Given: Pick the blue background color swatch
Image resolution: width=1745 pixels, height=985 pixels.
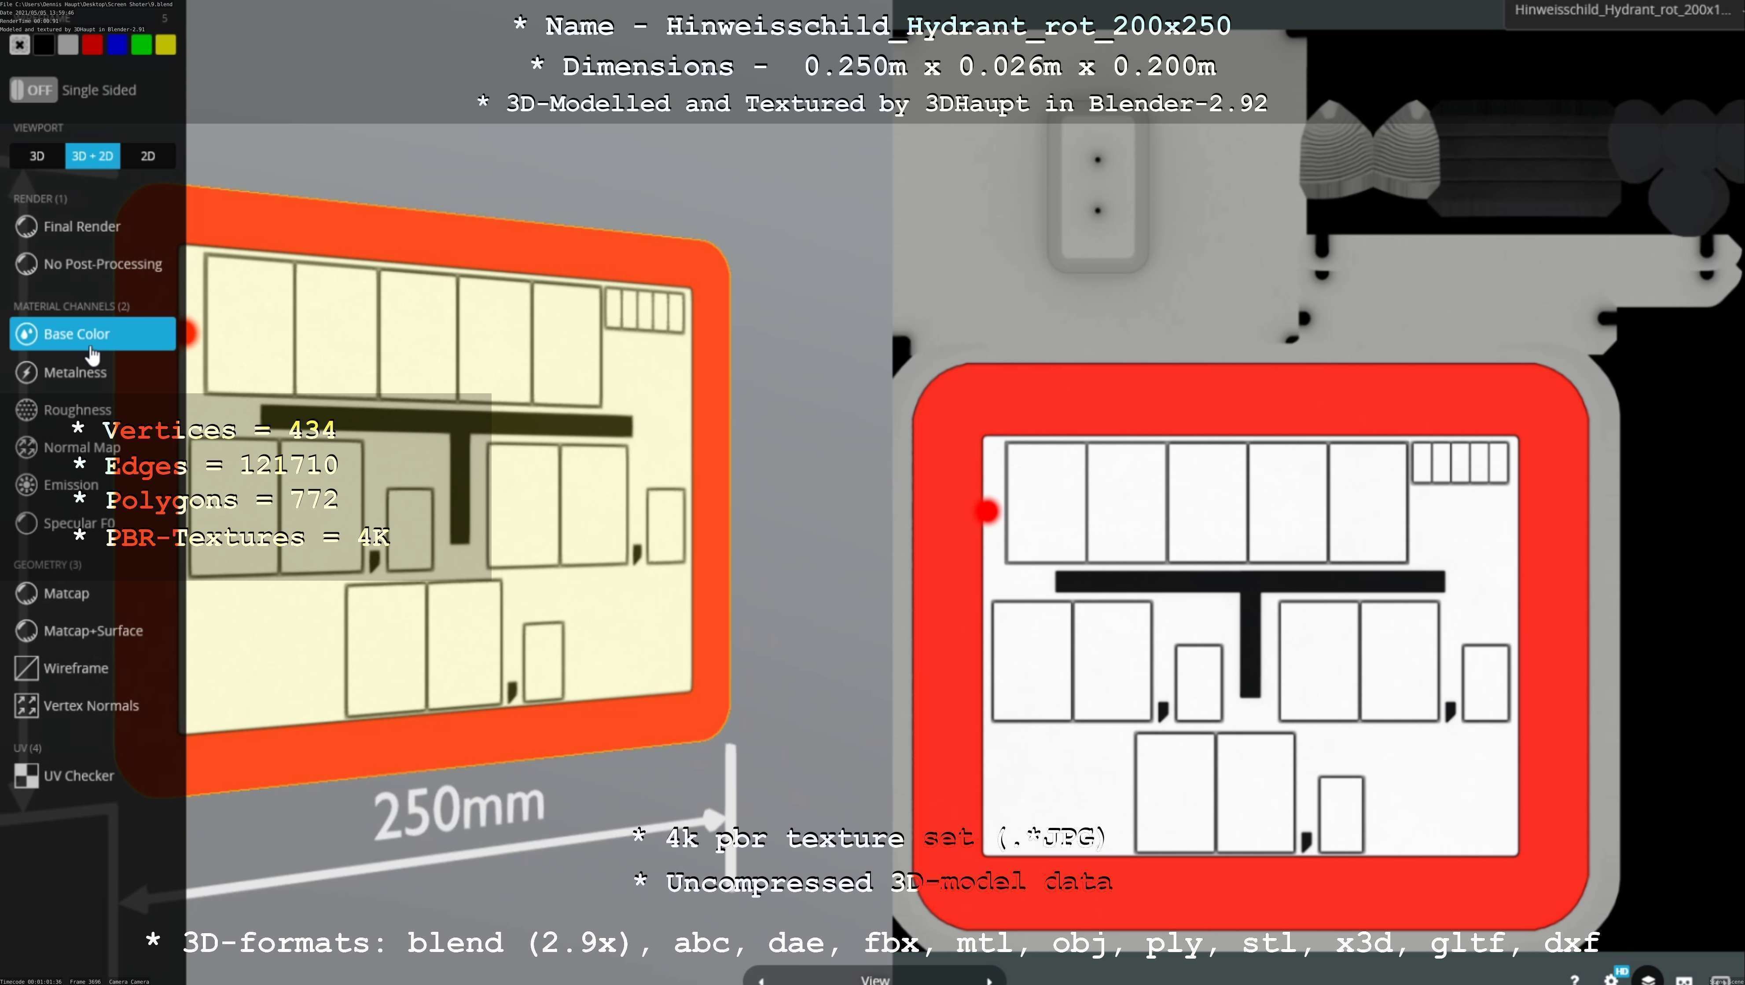Looking at the screenshot, I should point(117,45).
